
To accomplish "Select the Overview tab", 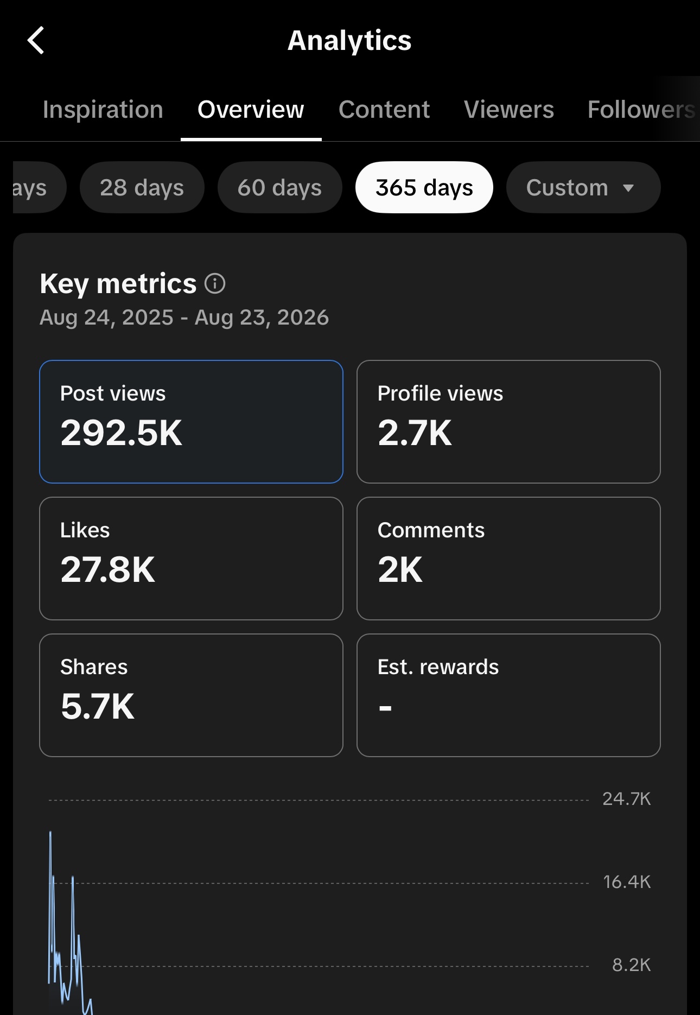I will tap(251, 110).
